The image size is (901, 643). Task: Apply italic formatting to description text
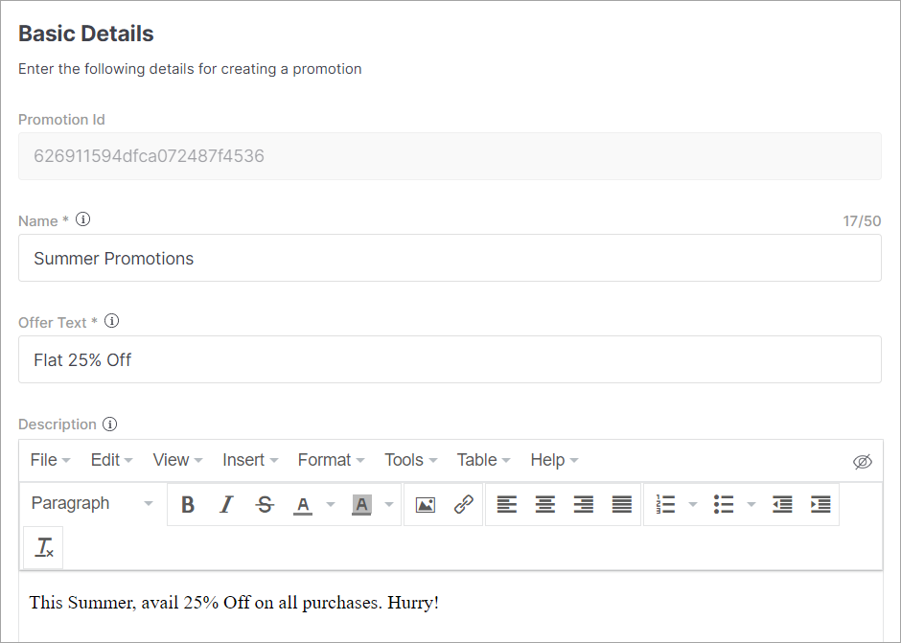pos(226,504)
